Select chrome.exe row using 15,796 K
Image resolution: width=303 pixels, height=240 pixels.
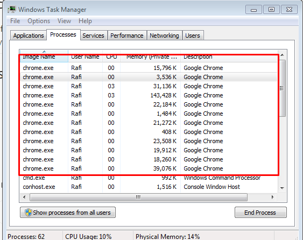point(149,68)
